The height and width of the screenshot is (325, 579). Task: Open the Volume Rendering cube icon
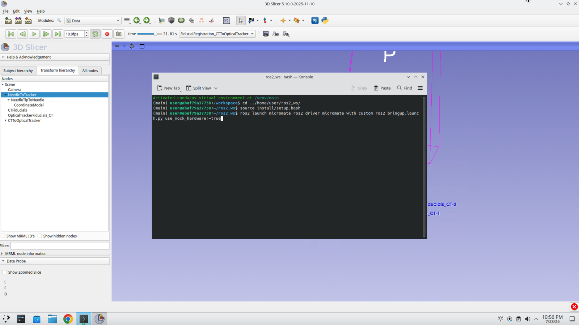[172, 21]
